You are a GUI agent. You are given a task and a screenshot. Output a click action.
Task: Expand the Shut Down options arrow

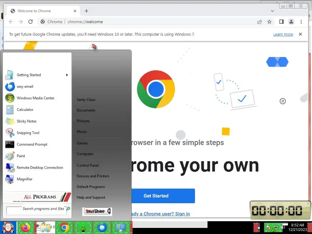pyautogui.click(x=109, y=211)
